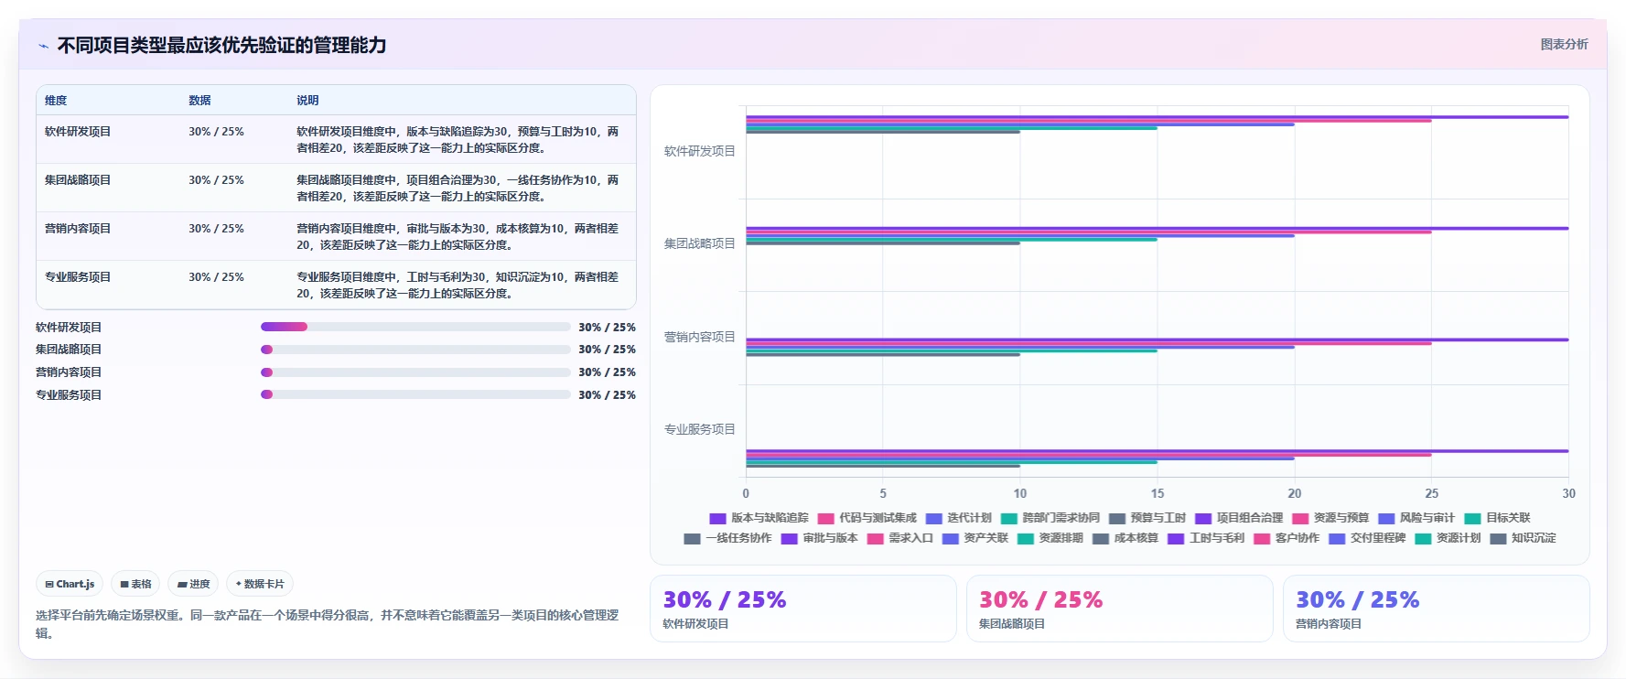Click the 软件研发项目 progress bar
1626x679 pixels.
click(x=415, y=327)
